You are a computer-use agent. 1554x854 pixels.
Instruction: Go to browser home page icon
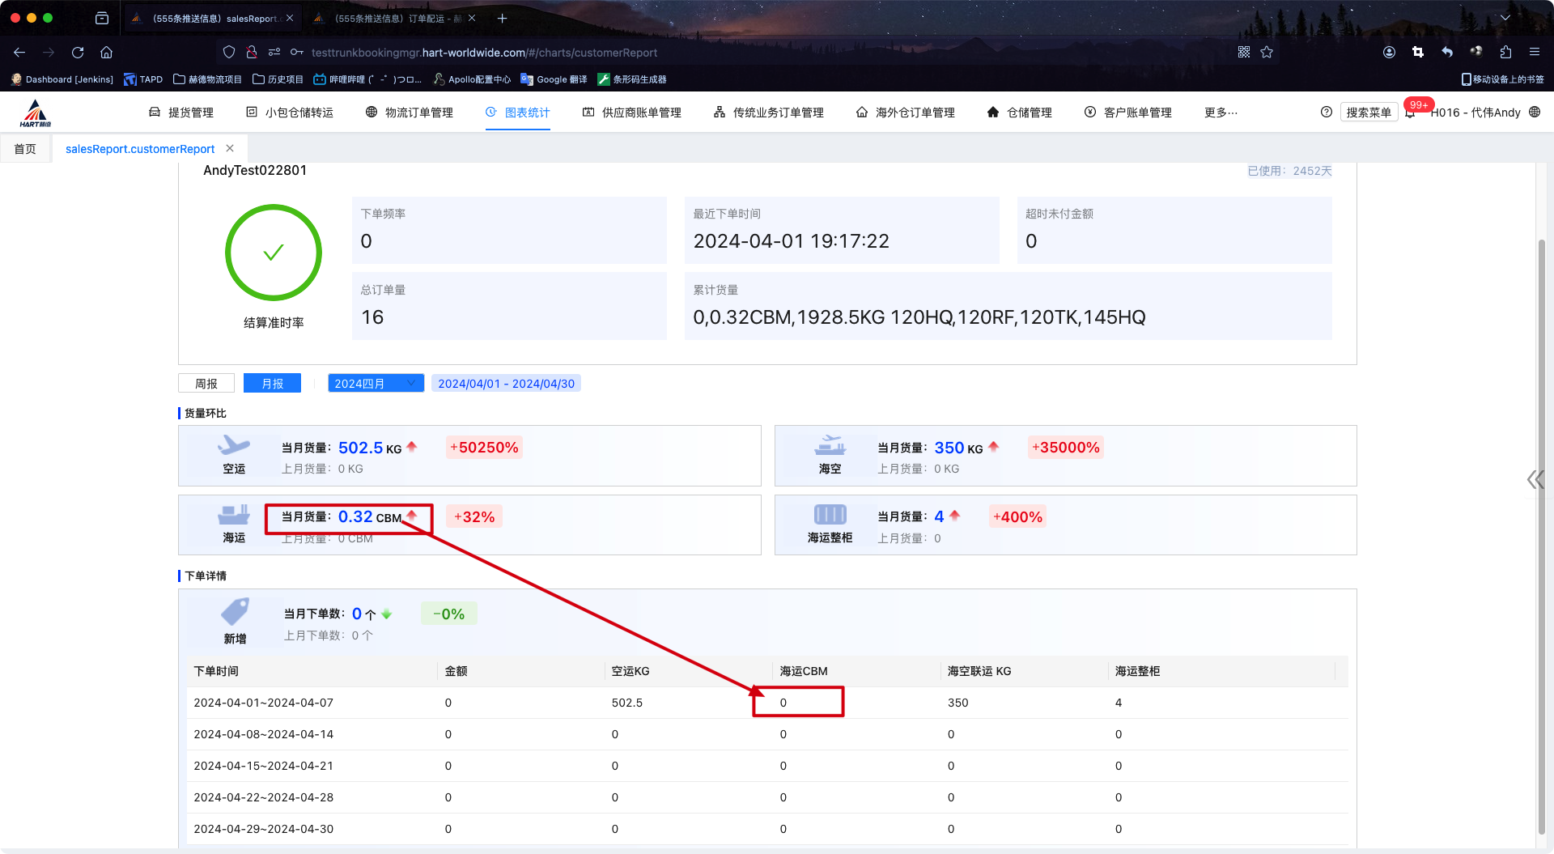[106, 53]
